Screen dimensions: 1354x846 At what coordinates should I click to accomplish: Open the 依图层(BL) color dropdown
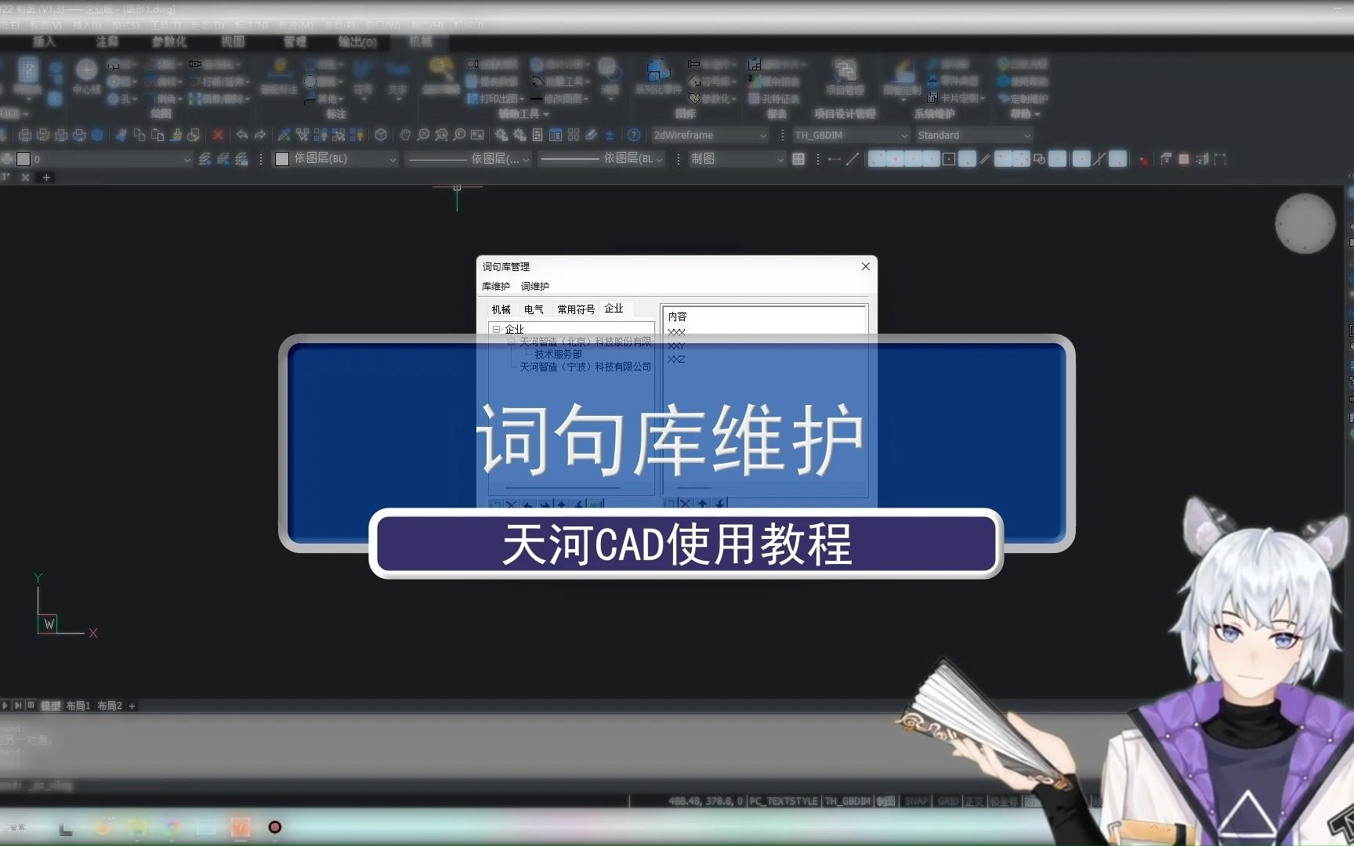[335, 159]
